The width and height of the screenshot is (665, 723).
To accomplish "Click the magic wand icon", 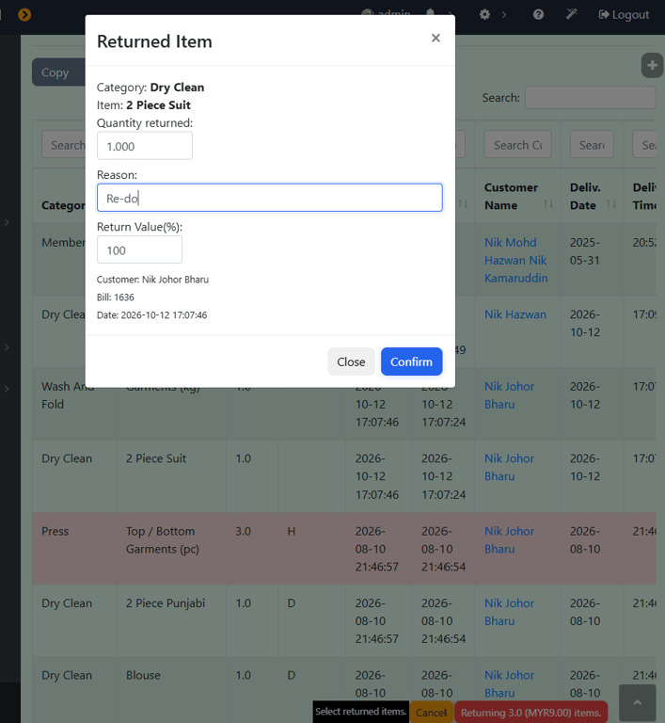I will pyautogui.click(x=572, y=15).
